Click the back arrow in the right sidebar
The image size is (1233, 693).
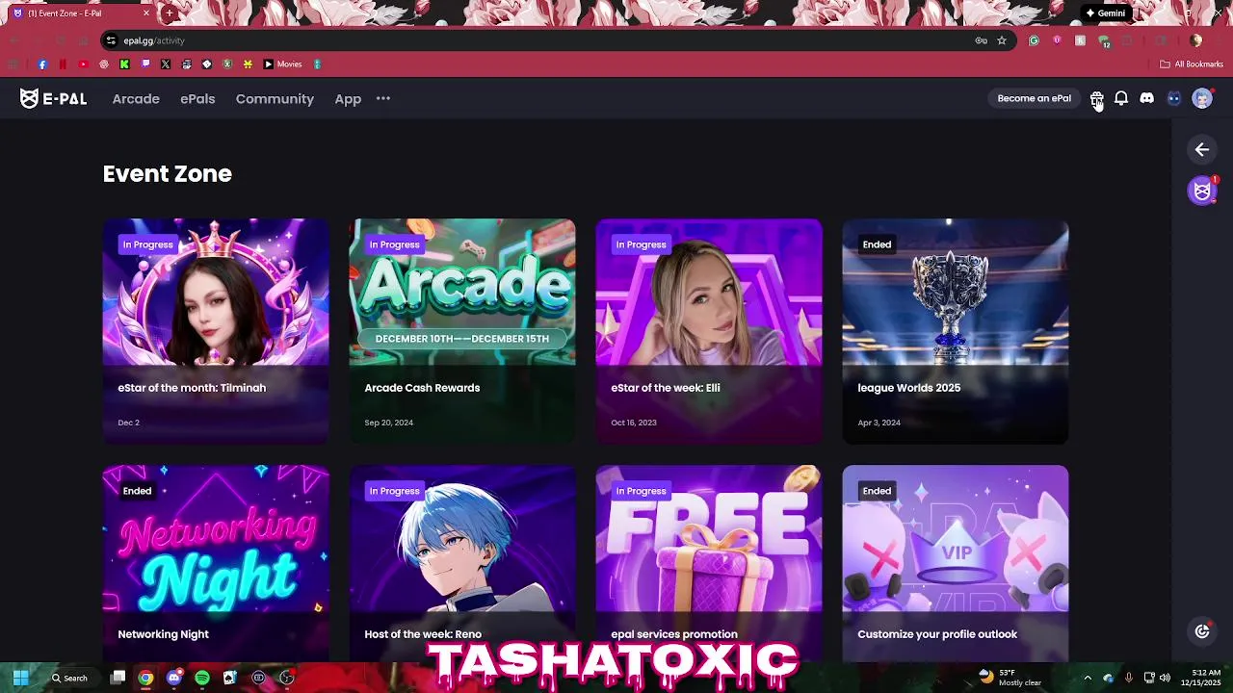click(1202, 149)
